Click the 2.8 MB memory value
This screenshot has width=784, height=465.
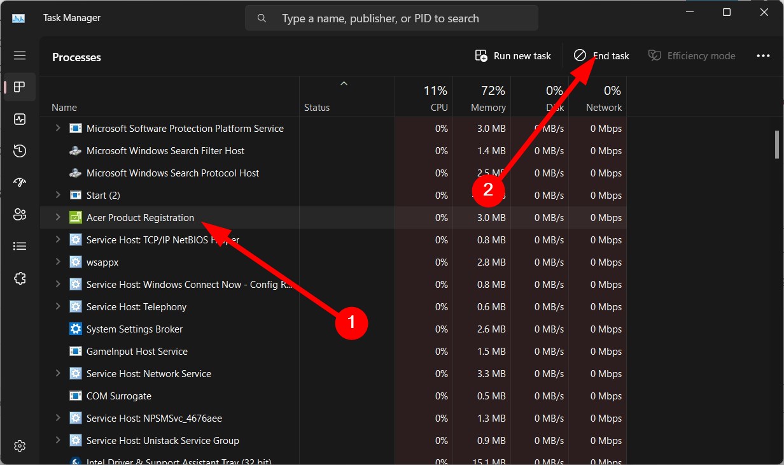click(x=491, y=262)
